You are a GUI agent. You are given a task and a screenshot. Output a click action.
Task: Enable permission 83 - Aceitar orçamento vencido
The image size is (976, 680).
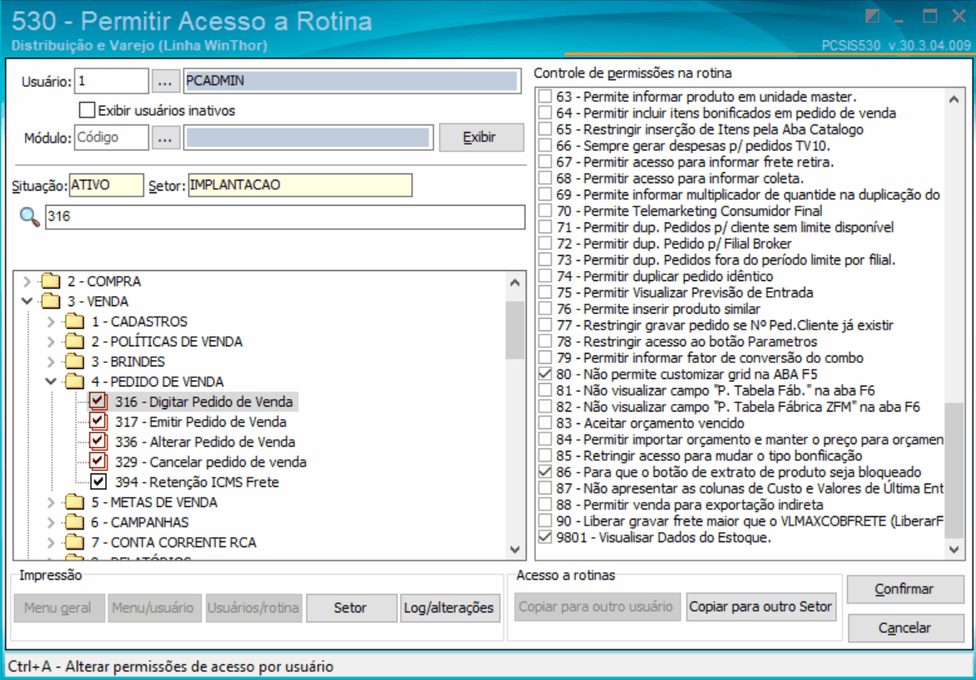545,423
